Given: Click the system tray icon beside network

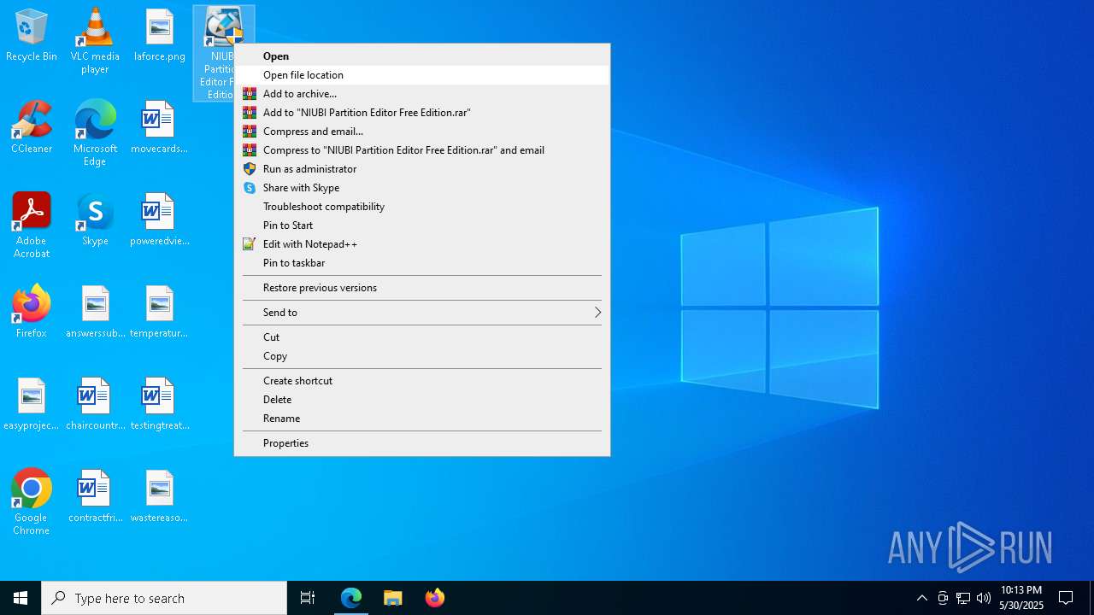Looking at the screenshot, I should 943,598.
